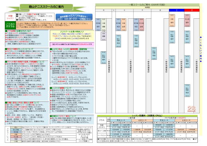Click the large 28 number graphic
207x146 pixels.
pyautogui.click(x=191, y=109)
